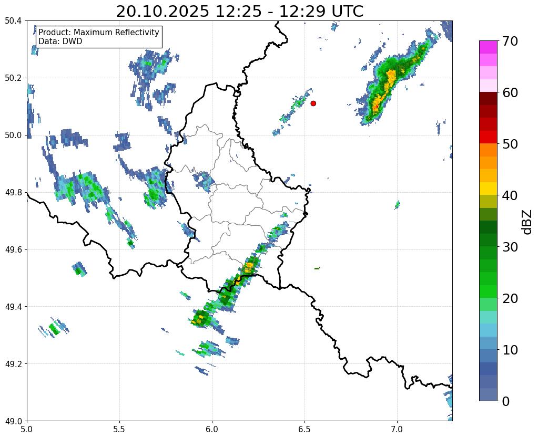Click the colorbar tick label 60
This screenshot has width=538, height=438.
coord(510,92)
